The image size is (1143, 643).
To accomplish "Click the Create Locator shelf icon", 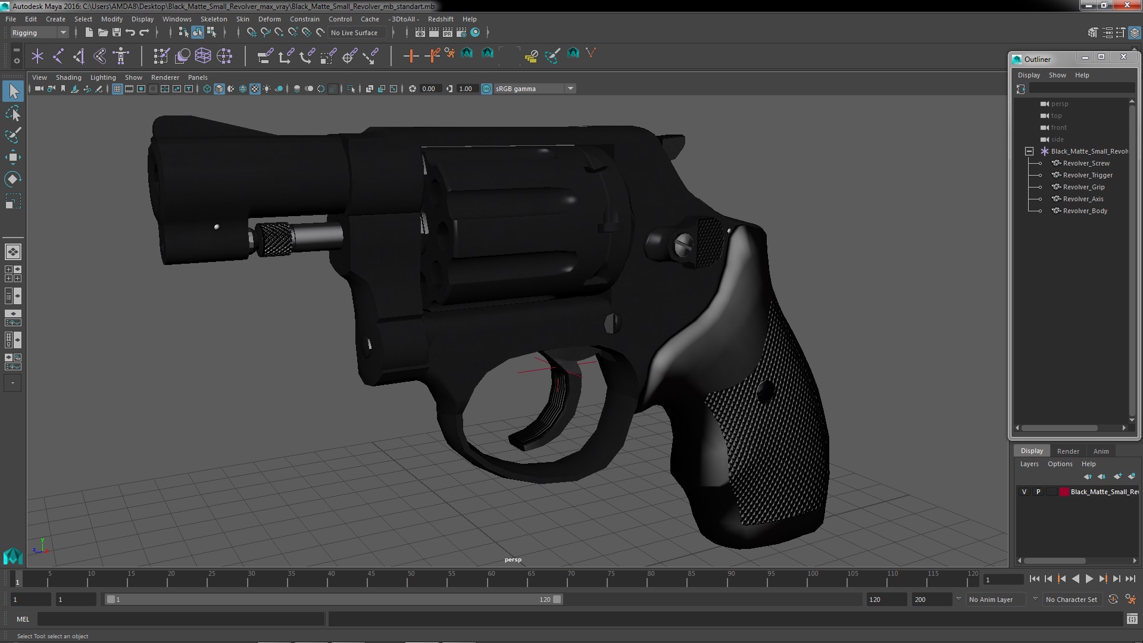I will tap(38, 56).
